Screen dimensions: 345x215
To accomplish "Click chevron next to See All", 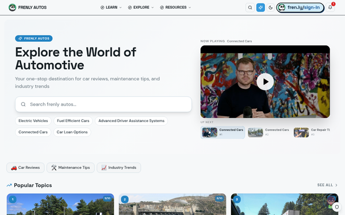I will click(x=336, y=185).
